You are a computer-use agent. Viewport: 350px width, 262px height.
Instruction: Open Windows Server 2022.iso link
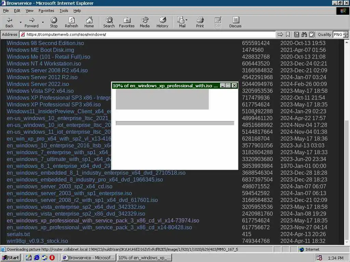[38, 84]
